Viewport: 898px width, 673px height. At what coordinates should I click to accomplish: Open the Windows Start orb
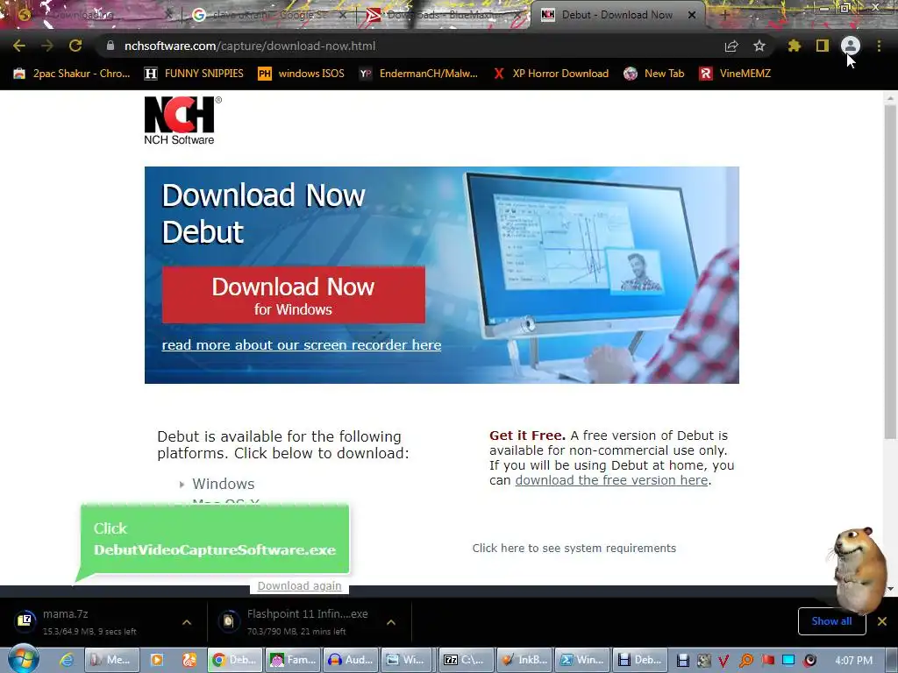coord(23,659)
